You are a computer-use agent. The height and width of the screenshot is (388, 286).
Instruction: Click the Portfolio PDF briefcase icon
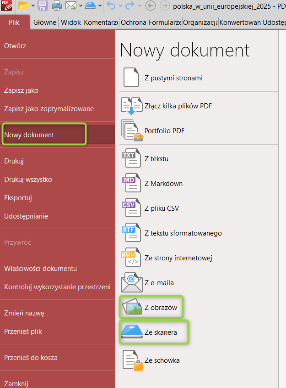[131, 131]
